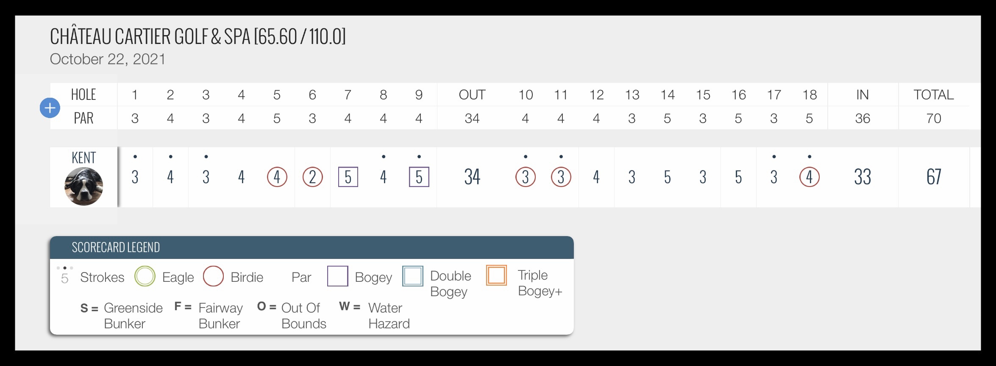Click the Château Cartier Golf & Spa title
The height and width of the screenshot is (366, 996).
click(x=198, y=37)
